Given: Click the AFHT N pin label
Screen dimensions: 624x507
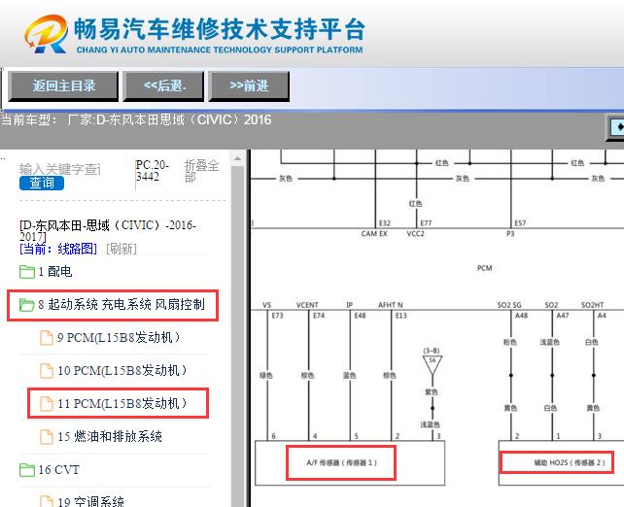Looking at the screenshot, I should [x=391, y=305].
